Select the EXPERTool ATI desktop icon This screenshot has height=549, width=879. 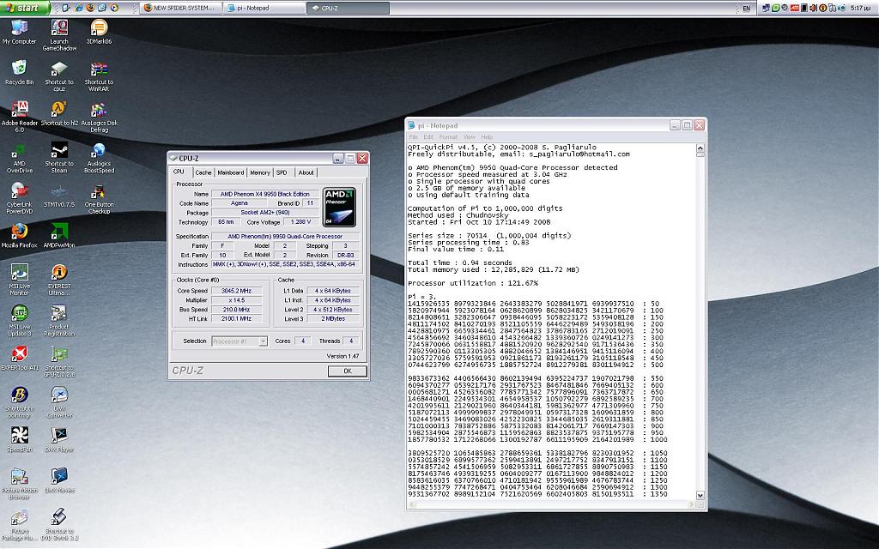pos(19,359)
